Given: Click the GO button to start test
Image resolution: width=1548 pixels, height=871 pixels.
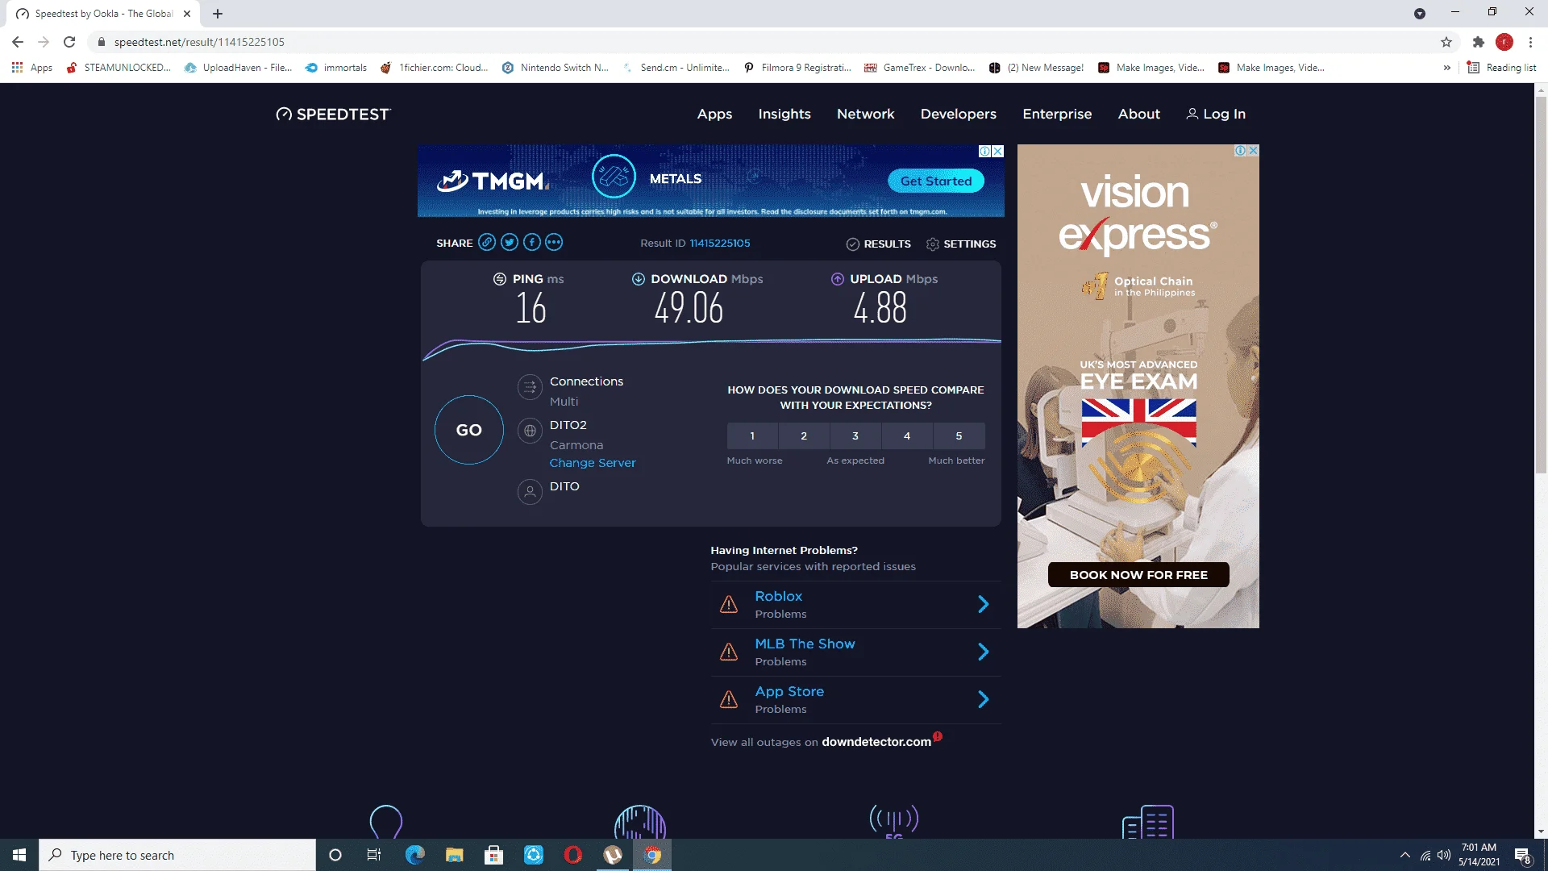Looking at the screenshot, I should (x=469, y=430).
